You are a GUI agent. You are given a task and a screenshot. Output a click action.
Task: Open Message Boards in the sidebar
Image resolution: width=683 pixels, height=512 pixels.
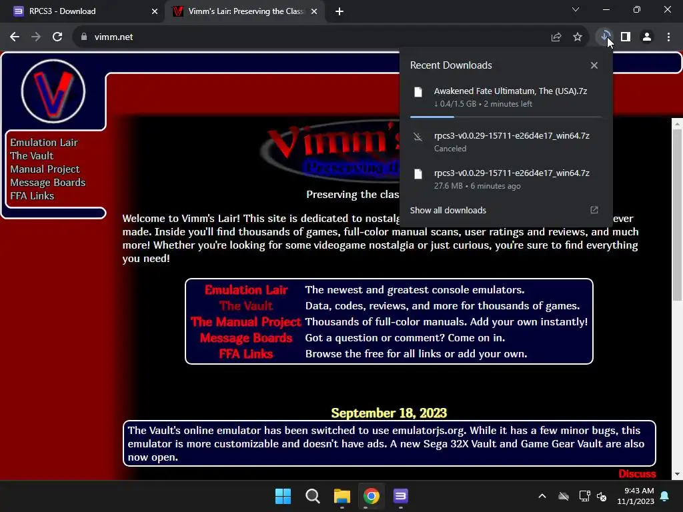click(x=48, y=183)
